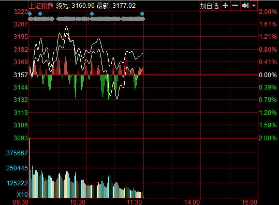Click the blue diamond marker above 10:30
The image size is (279, 205).
click(x=92, y=13)
